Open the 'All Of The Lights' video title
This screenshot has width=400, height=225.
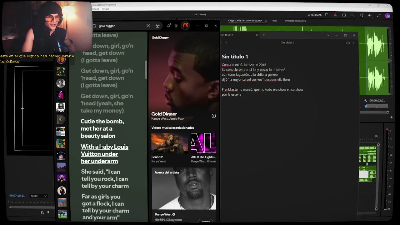203,157
